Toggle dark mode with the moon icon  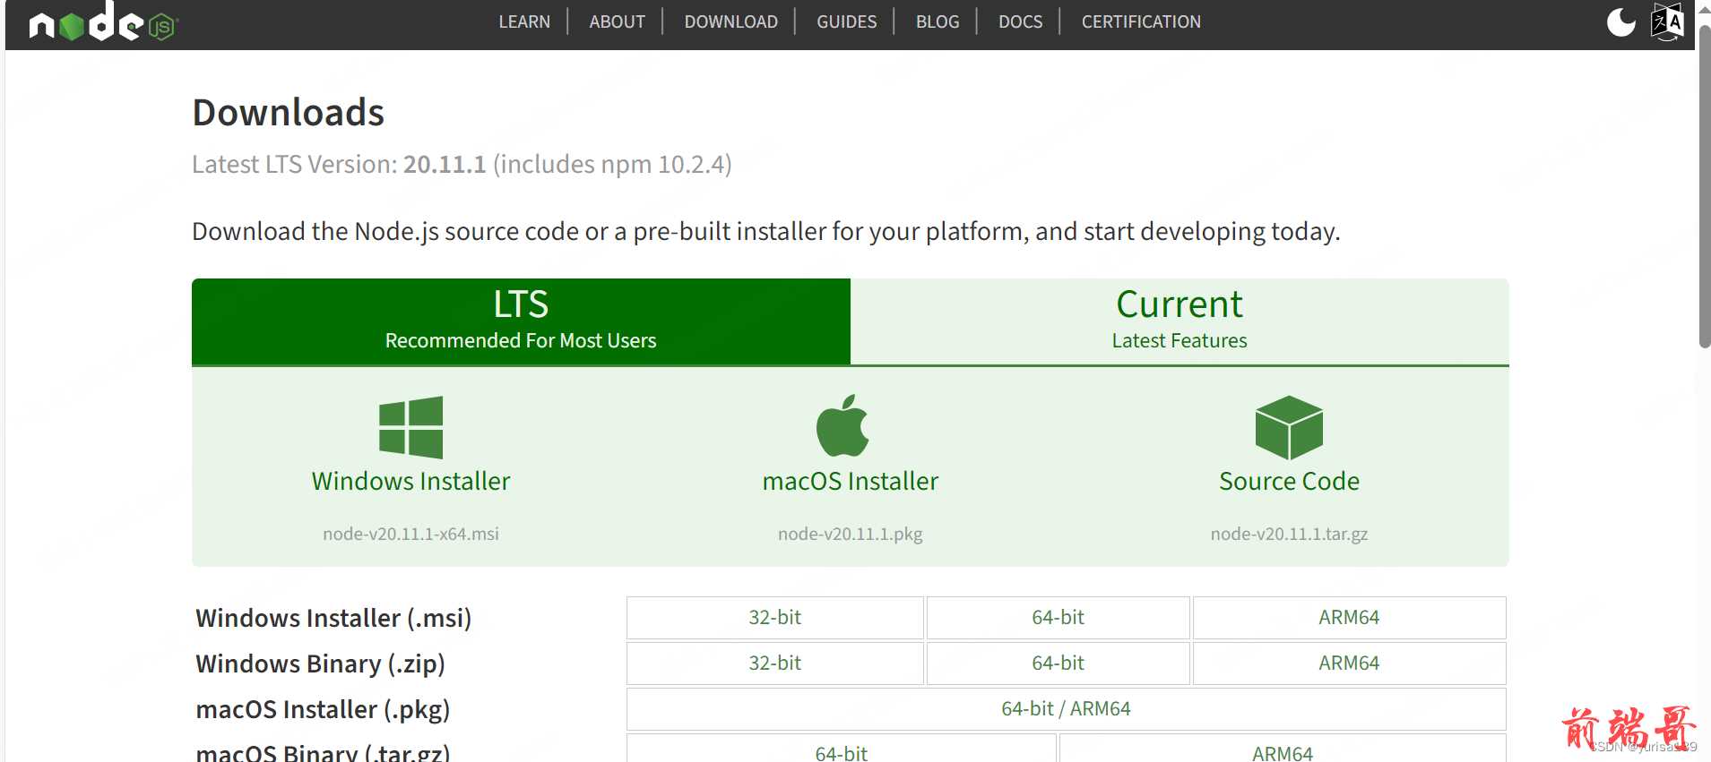click(x=1620, y=21)
